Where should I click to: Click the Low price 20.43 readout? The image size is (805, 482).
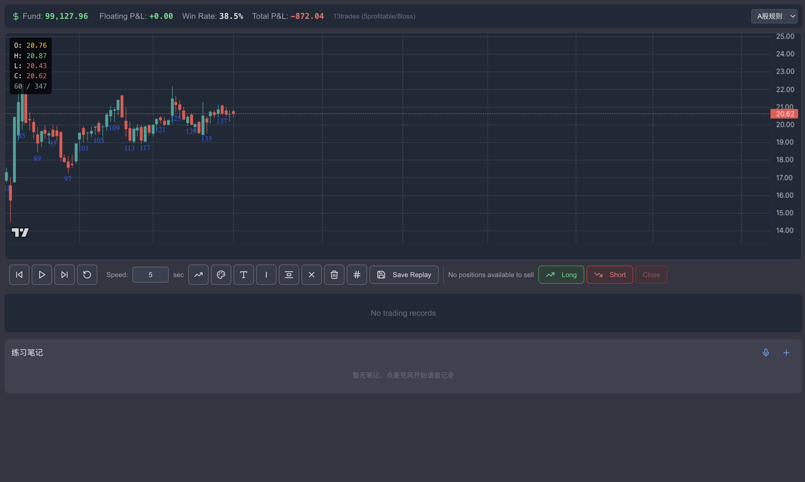pyautogui.click(x=37, y=66)
